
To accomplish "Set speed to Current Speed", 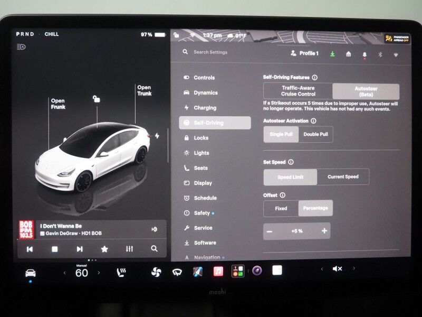I will (x=343, y=177).
